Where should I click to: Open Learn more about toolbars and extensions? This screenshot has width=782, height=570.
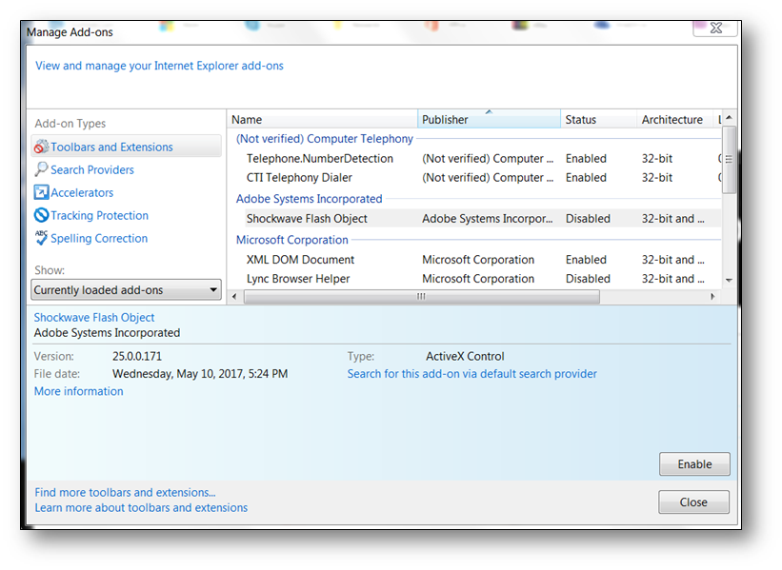[141, 508]
